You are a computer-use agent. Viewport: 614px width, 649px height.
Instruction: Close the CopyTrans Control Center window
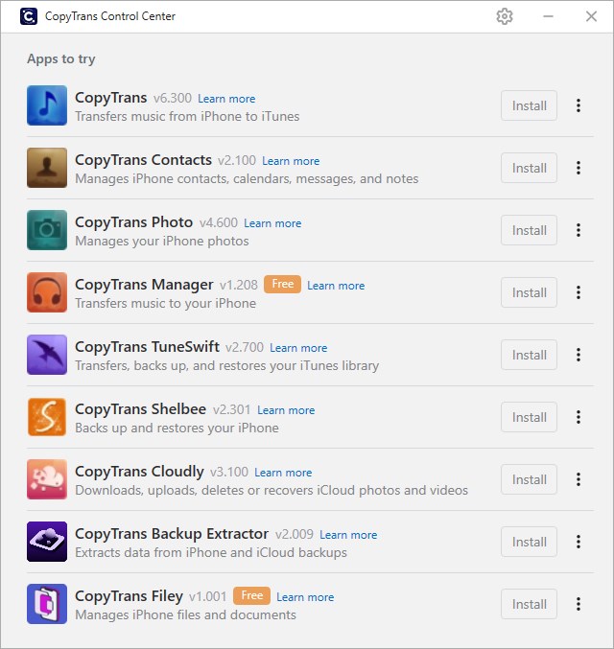tap(591, 16)
